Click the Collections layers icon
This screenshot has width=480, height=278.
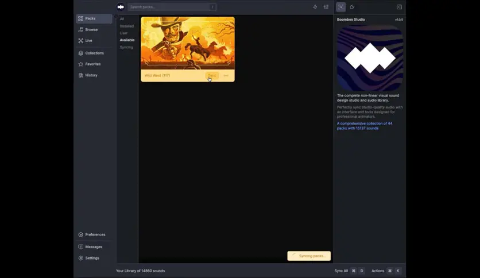[81, 53]
